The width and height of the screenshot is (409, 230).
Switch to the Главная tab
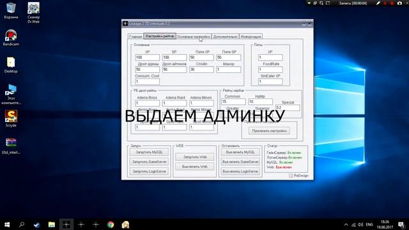click(135, 37)
